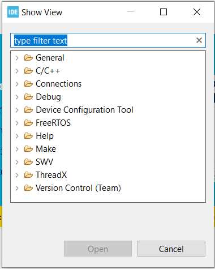Focus the type filter text field
Viewport: 215px width, 269px height.
pos(108,40)
